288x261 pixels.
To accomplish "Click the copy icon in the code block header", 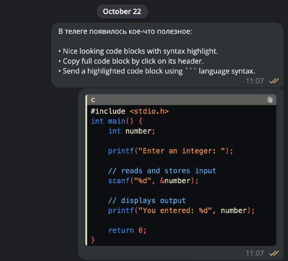I will point(270,100).
